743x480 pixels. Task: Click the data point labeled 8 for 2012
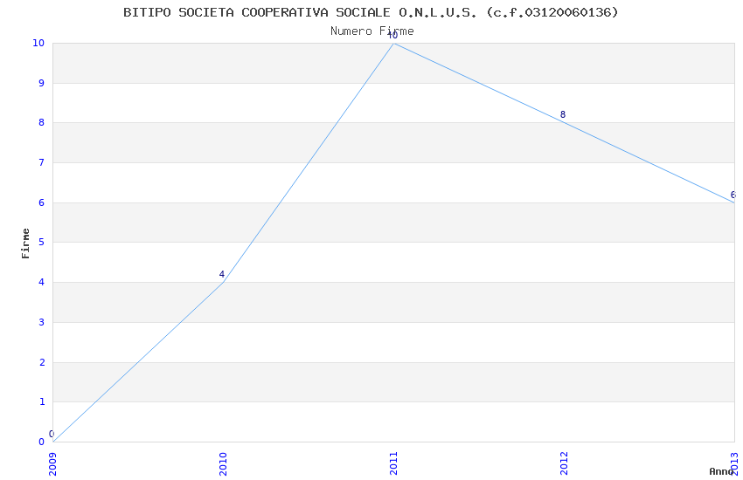pyautogui.click(x=562, y=114)
